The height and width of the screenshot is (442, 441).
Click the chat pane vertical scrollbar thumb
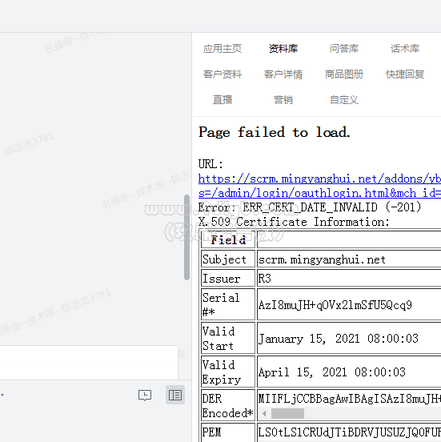point(186,237)
